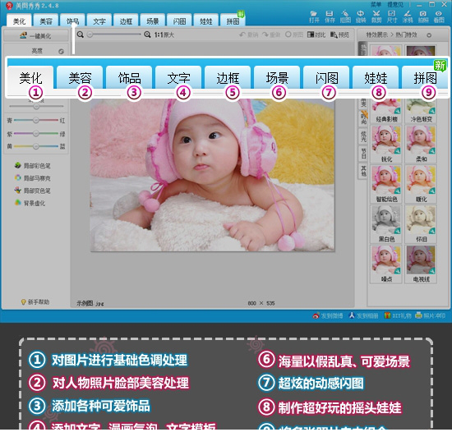Screen dimensions: 452x446
Task: Expand the 热门特效 effects dropdown arrow
Action: [x=429, y=35]
